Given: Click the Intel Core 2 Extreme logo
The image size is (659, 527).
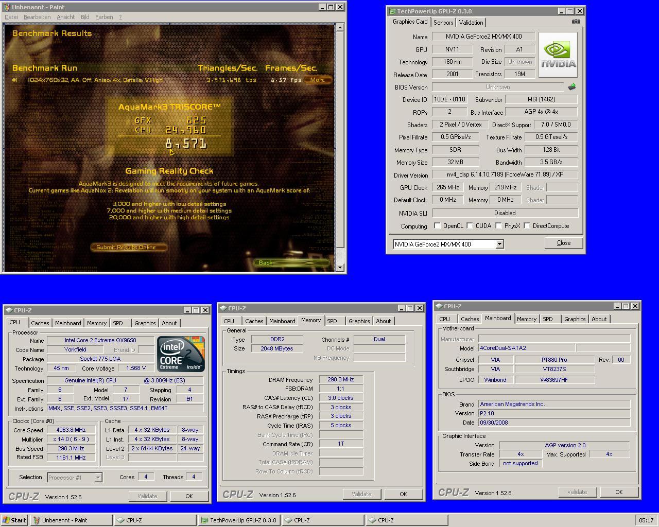Looking at the screenshot, I should 181,354.
